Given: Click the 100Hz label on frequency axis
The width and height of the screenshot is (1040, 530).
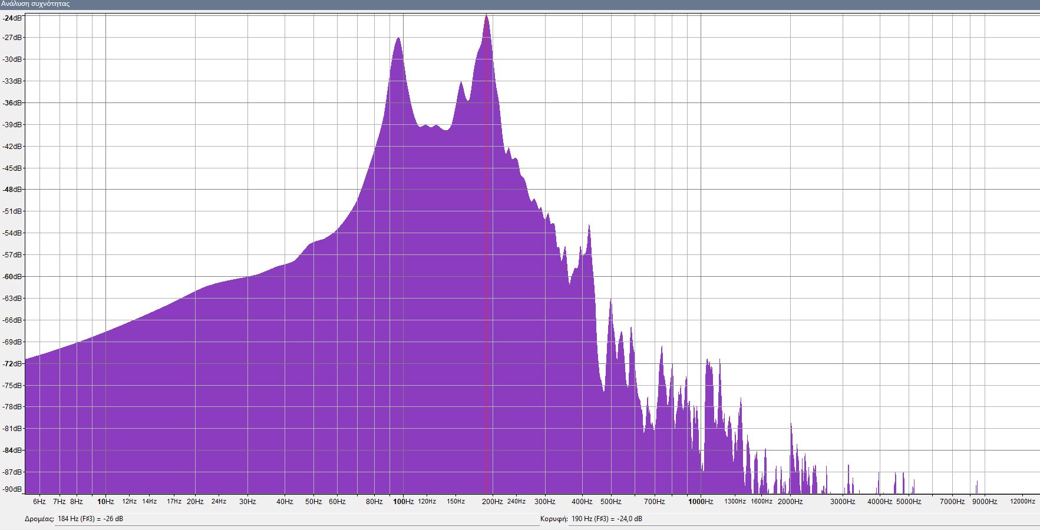Looking at the screenshot, I should pos(403,502).
